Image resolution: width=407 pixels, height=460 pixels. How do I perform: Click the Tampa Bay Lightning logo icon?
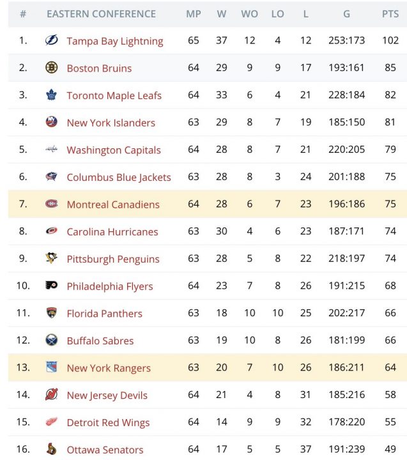pos(51,41)
